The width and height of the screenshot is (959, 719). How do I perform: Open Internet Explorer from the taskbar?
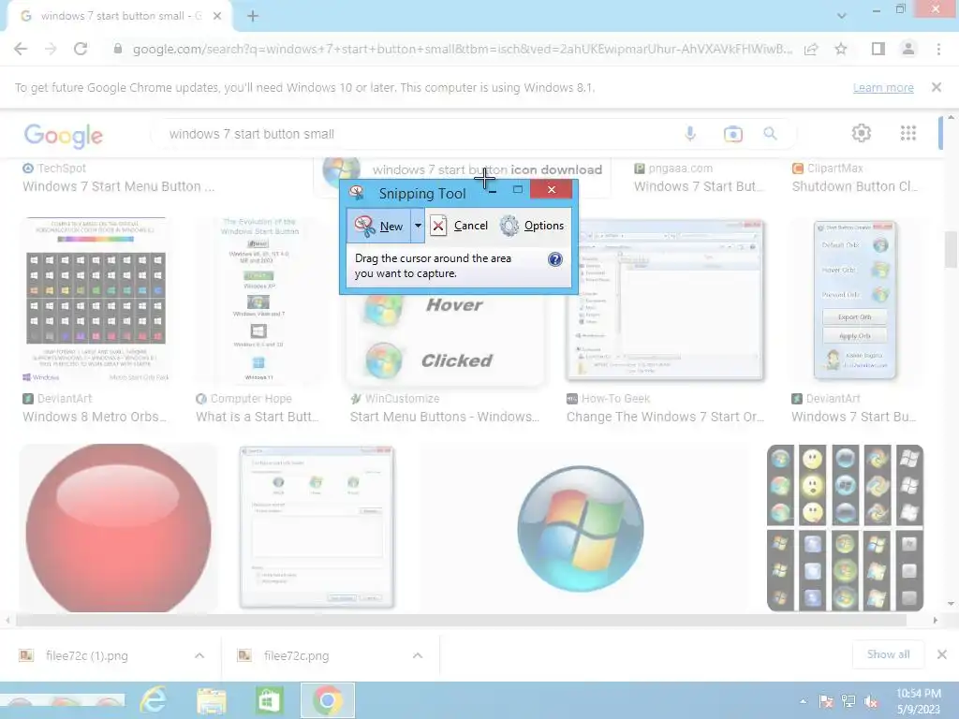(153, 700)
